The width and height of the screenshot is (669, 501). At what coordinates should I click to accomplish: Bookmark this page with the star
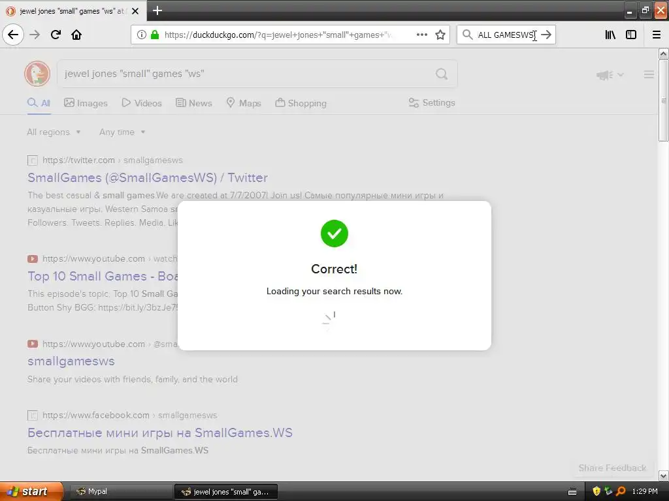point(440,35)
